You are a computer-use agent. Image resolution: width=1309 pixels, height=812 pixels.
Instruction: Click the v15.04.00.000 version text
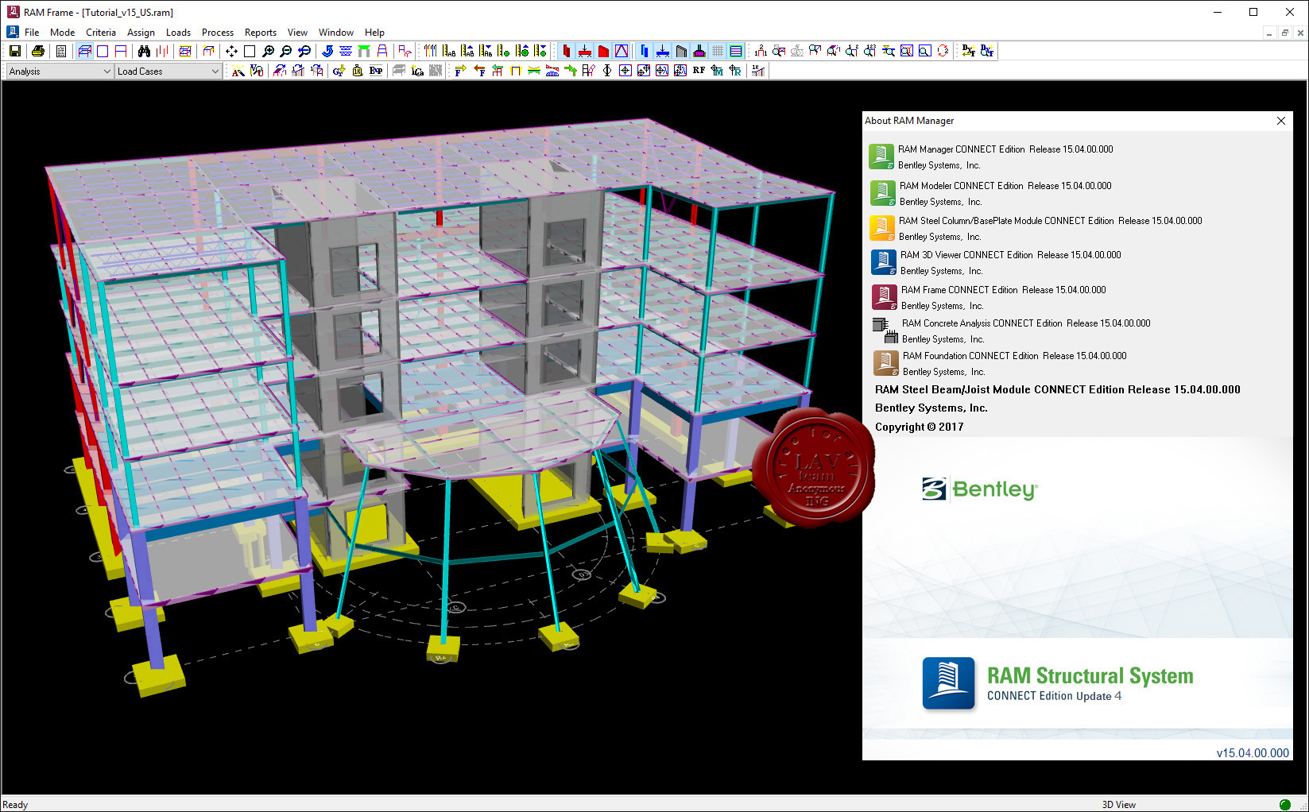(1253, 752)
